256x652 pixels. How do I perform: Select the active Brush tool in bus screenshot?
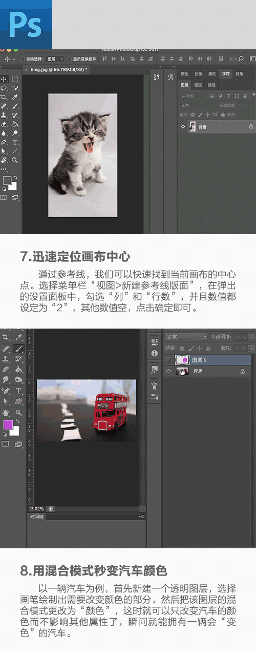click(x=18, y=348)
